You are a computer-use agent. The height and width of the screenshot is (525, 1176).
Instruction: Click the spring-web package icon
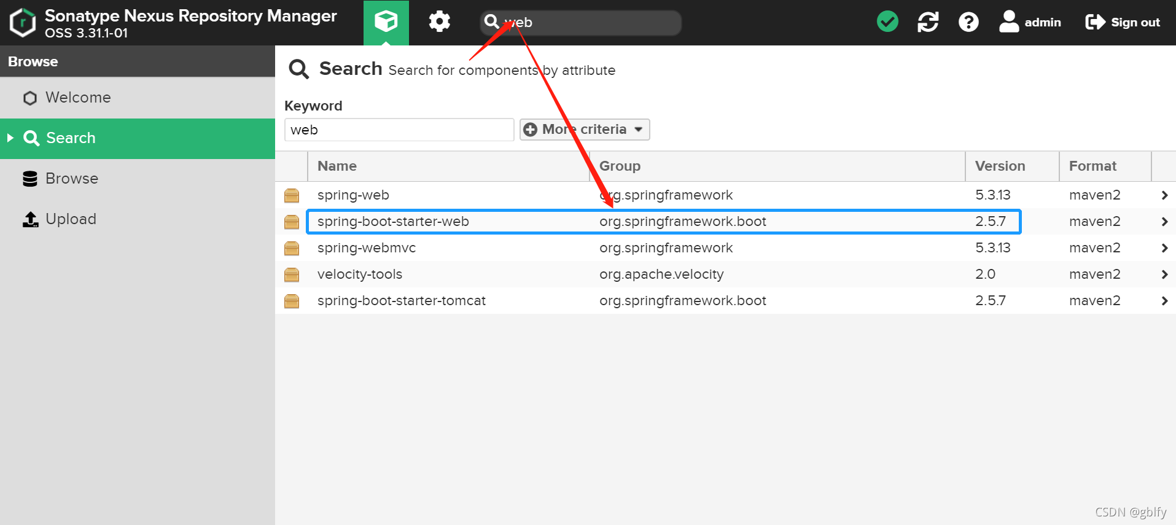(292, 196)
